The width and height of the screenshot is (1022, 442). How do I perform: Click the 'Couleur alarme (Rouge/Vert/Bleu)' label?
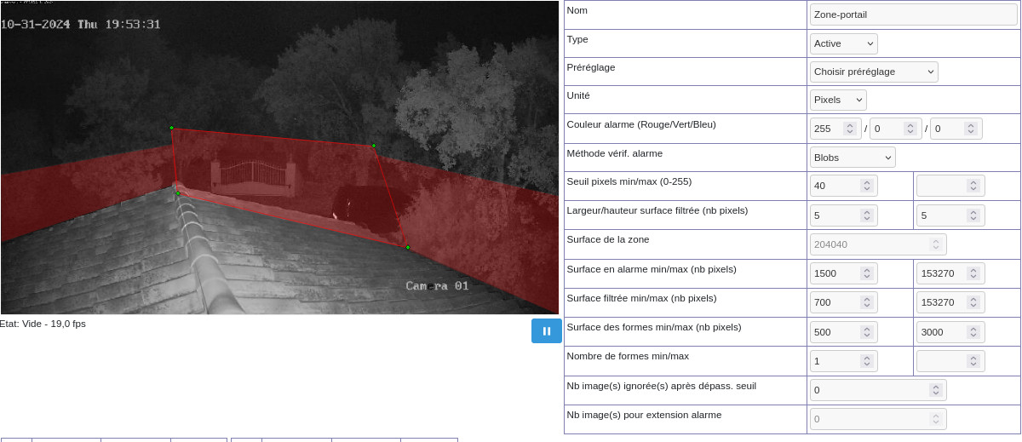[x=641, y=124]
